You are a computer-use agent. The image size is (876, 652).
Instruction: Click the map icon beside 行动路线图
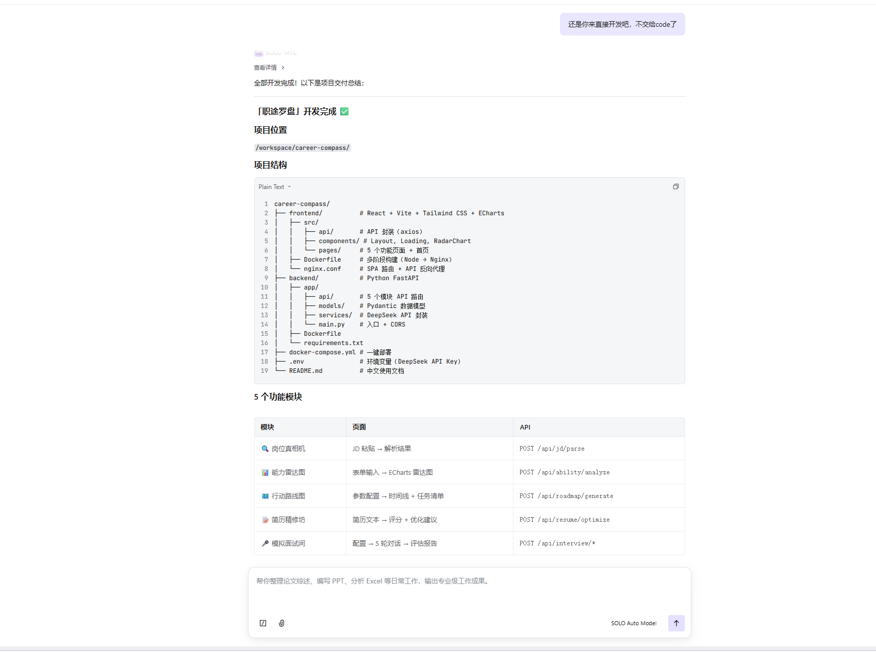point(265,496)
